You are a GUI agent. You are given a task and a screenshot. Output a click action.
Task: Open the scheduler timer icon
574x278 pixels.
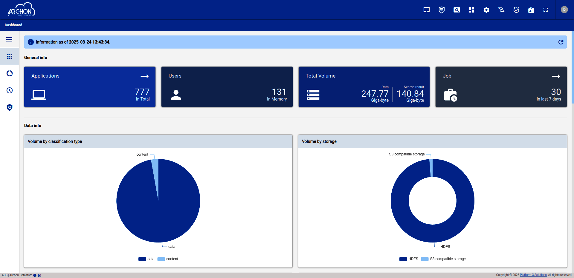pyautogui.click(x=516, y=10)
